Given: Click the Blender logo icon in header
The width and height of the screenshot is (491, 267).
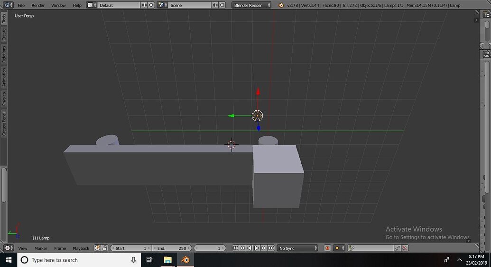Looking at the screenshot, I should 280,5.
